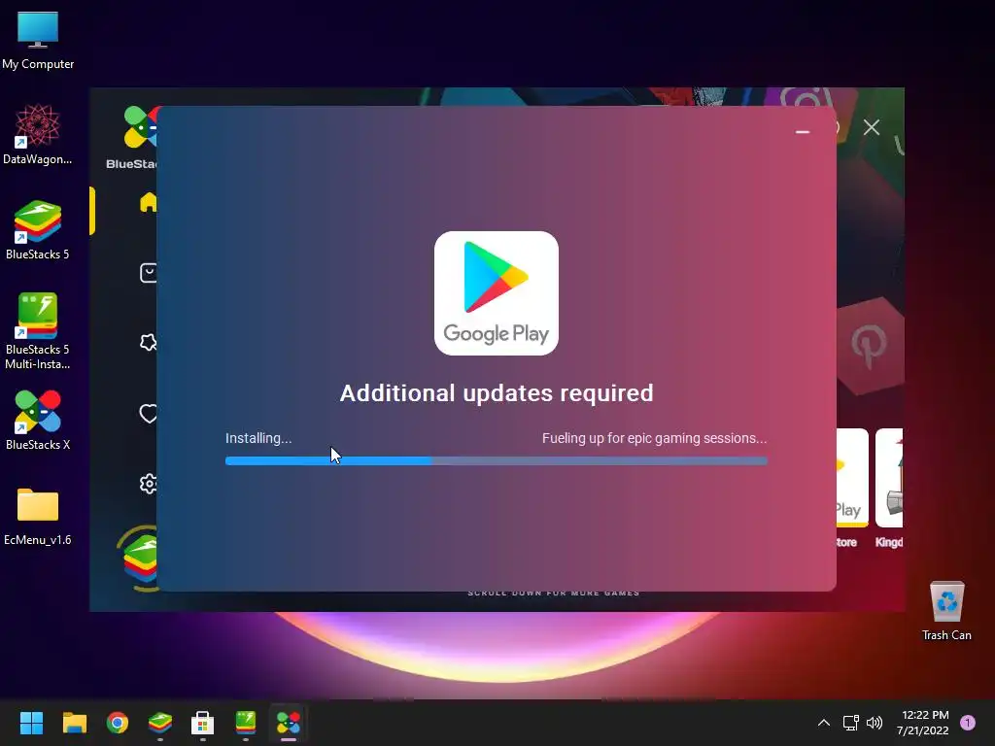This screenshot has width=995, height=746.
Task: Click the Pinterest hexagon icon in background
Action: (x=870, y=346)
